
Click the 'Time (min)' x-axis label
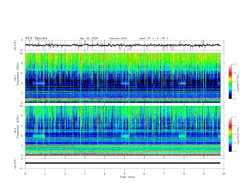[x=127, y=177]
